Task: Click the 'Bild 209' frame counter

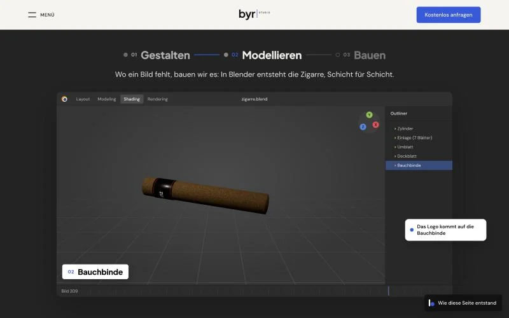Action: [69, 291]
